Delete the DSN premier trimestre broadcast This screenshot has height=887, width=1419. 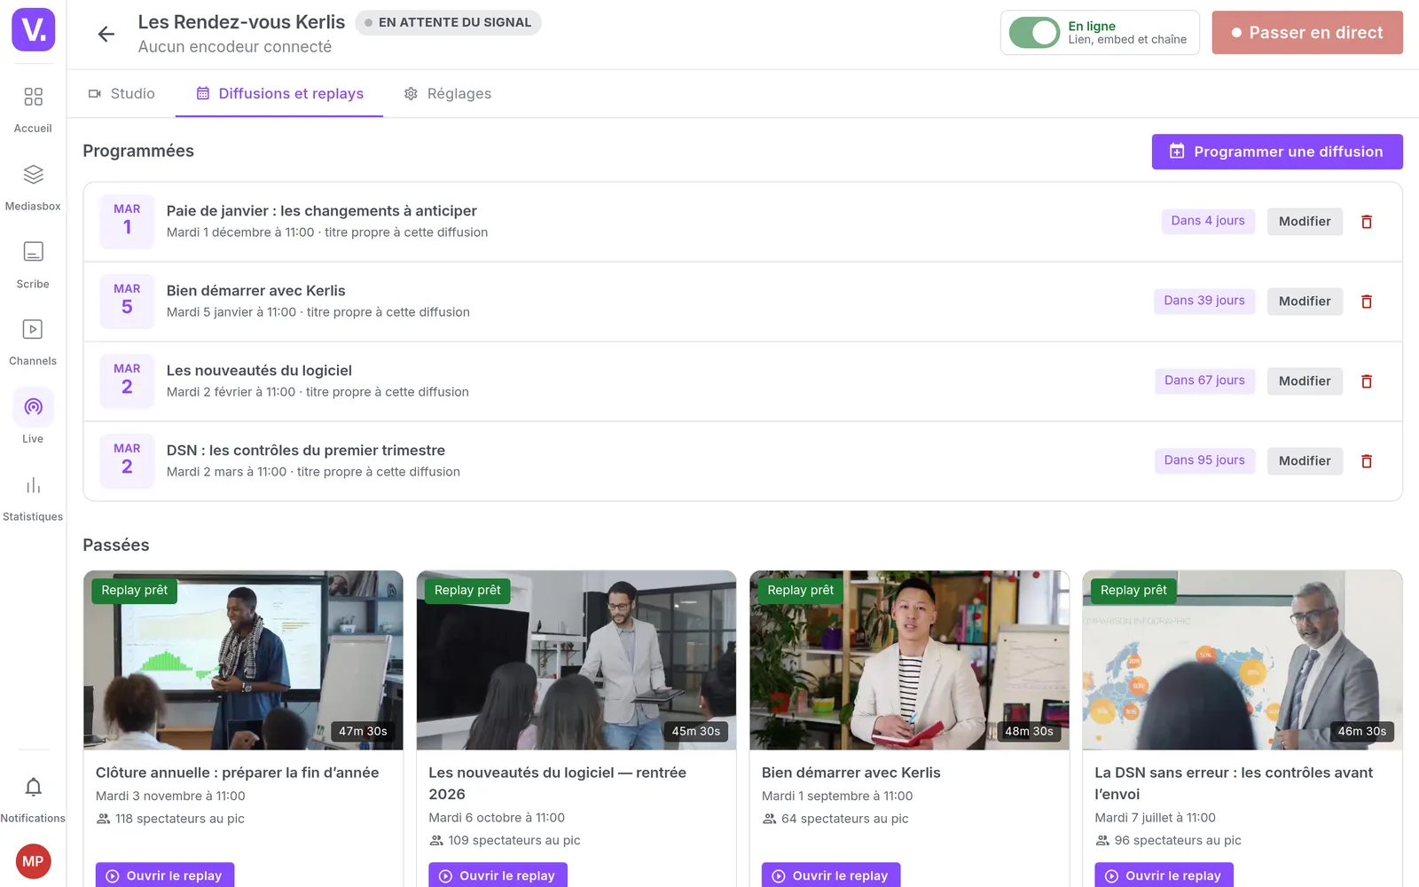tap(1367, 461)
